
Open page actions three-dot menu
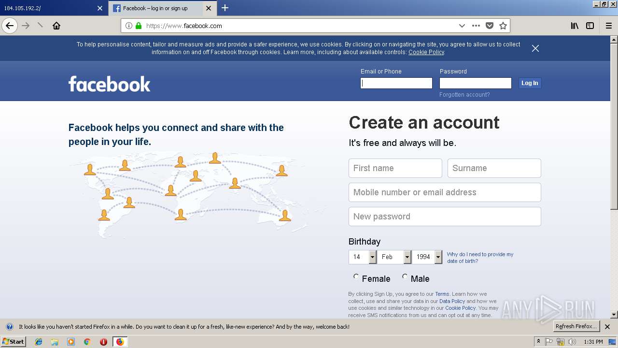pos(476,26)
